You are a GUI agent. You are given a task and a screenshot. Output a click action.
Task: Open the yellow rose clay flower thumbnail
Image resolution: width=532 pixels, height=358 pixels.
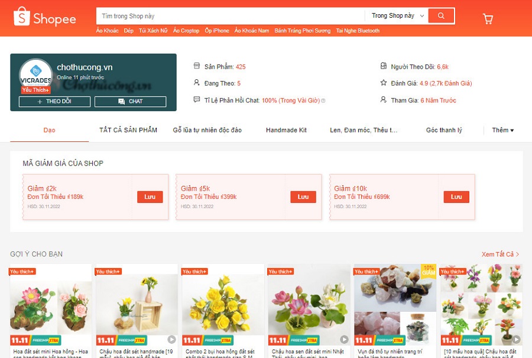coord(223,299)
